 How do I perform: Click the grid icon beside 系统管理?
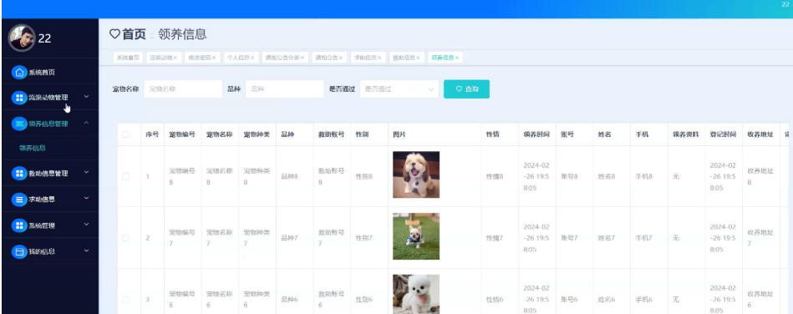19,225
